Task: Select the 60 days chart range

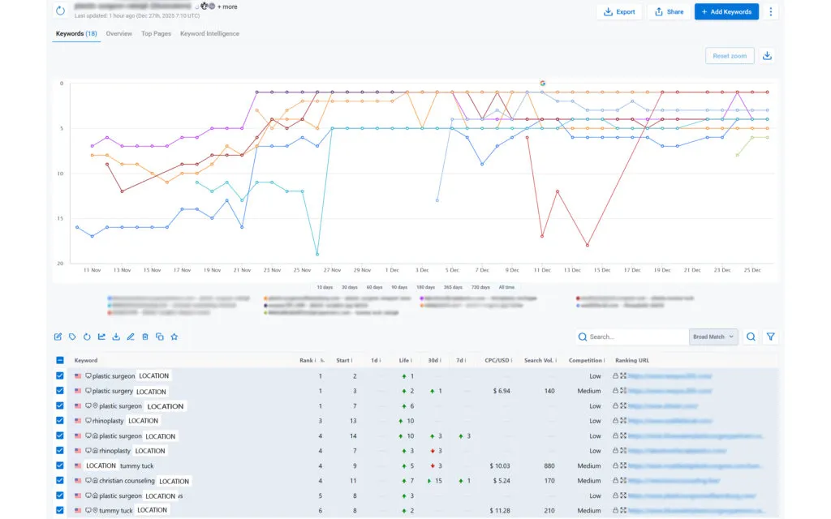Action: [x=374, y=287]
